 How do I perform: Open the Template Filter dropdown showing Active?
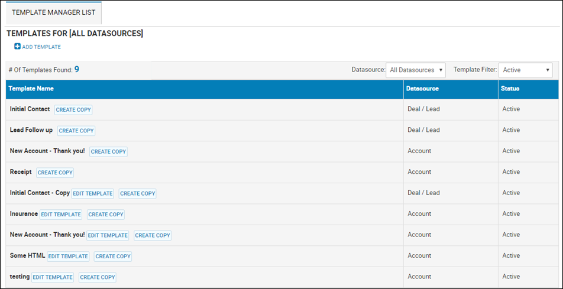click(x=526, y=70)
